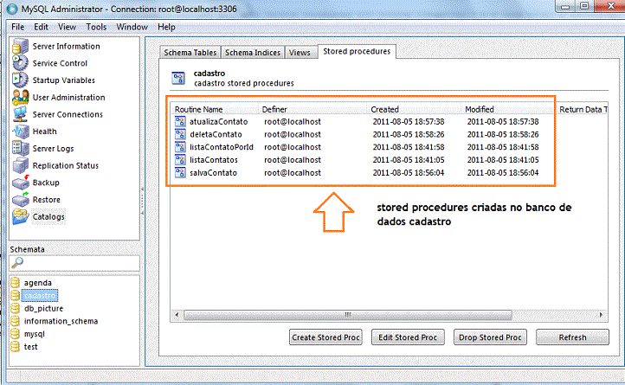Click the cadastro stored procedures header icon

[x=178, y=78]
